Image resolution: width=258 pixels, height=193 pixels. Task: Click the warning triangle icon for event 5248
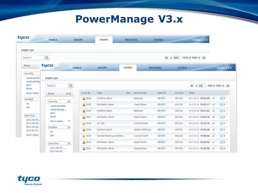tap(84, 123)
